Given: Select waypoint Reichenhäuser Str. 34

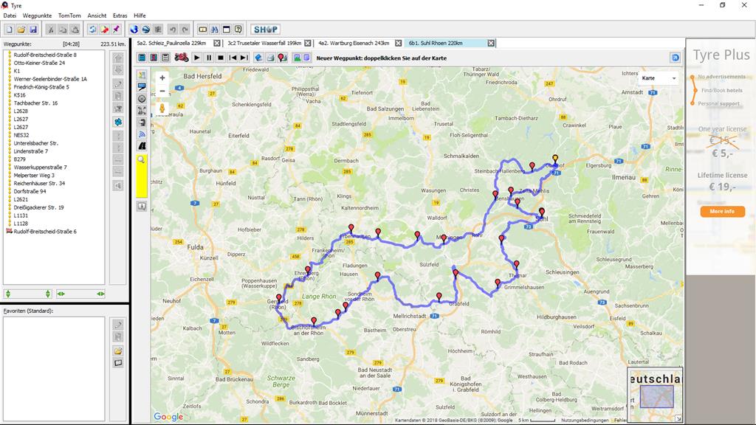Looking at the screenshot, I should tap(39, 183).
